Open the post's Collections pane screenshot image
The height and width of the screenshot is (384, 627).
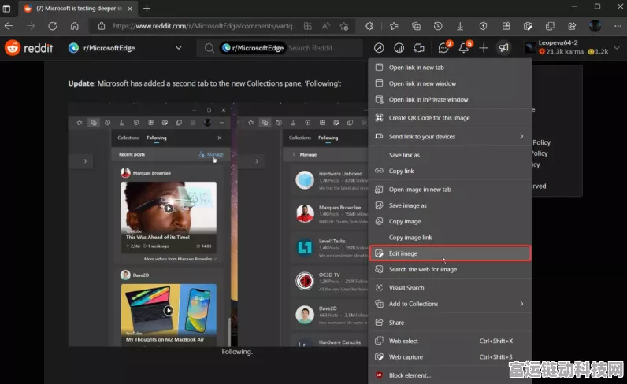pos(218,224)
